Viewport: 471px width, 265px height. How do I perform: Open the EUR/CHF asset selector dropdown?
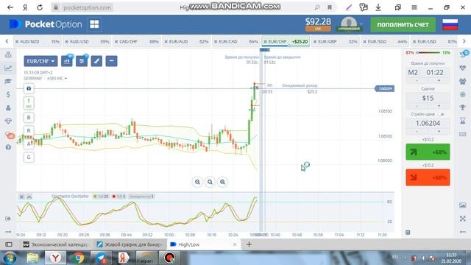pyautogui.click(x=40, y=61)
